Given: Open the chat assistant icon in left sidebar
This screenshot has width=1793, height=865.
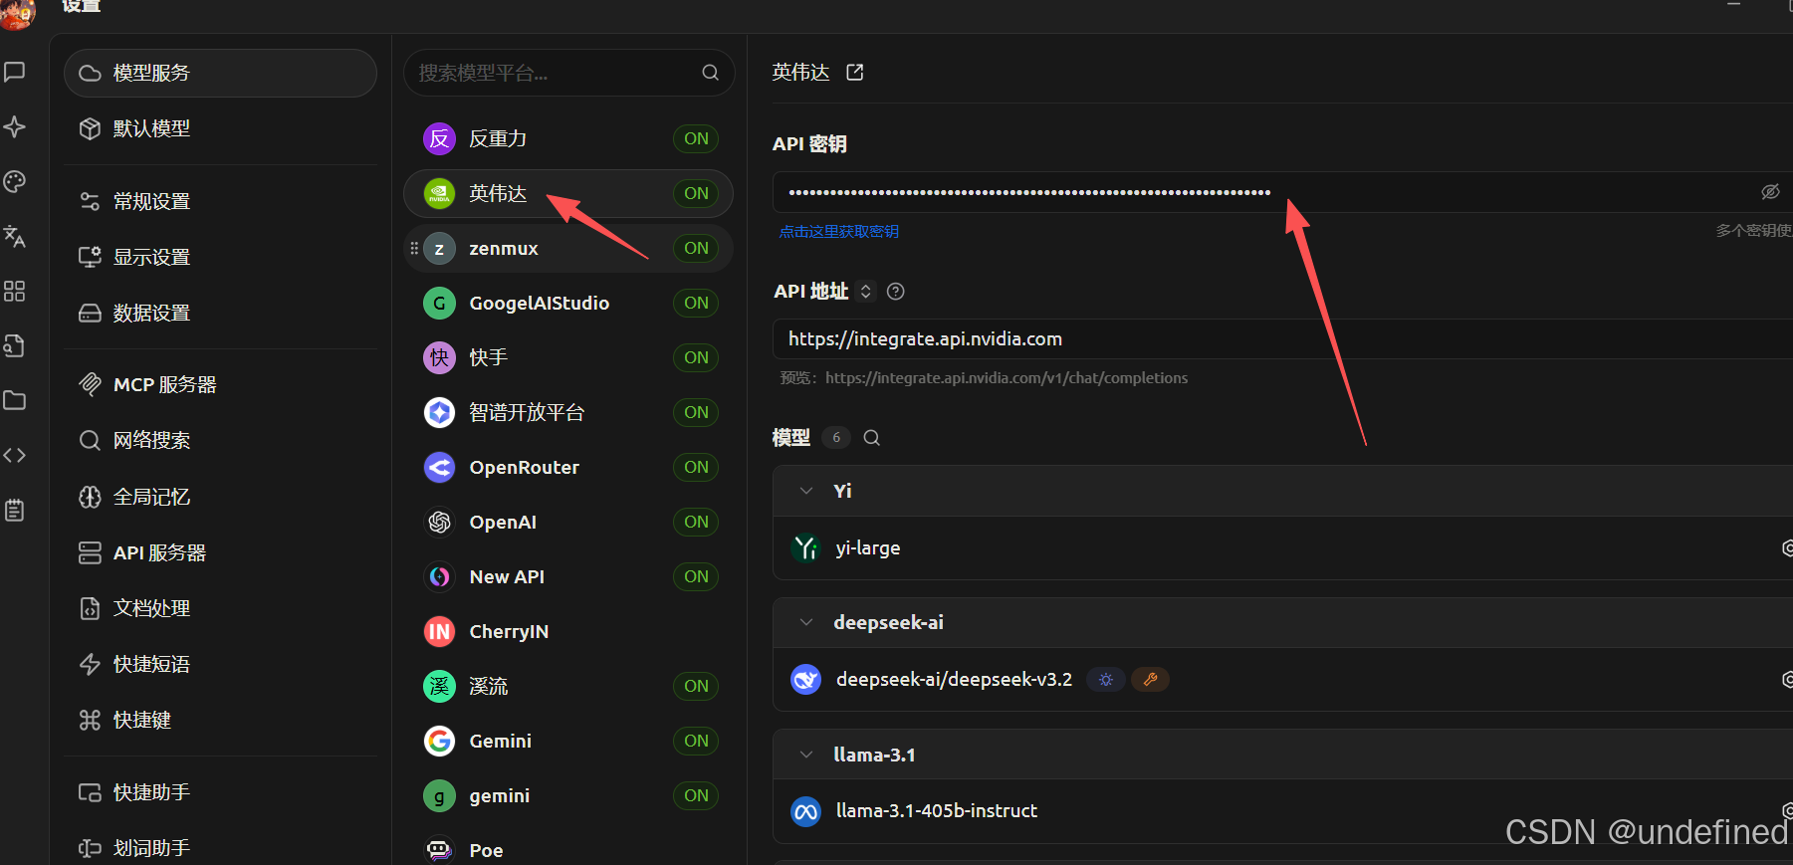Looking at the screenshot, I should pyautogui.click(x=14, y=72).
